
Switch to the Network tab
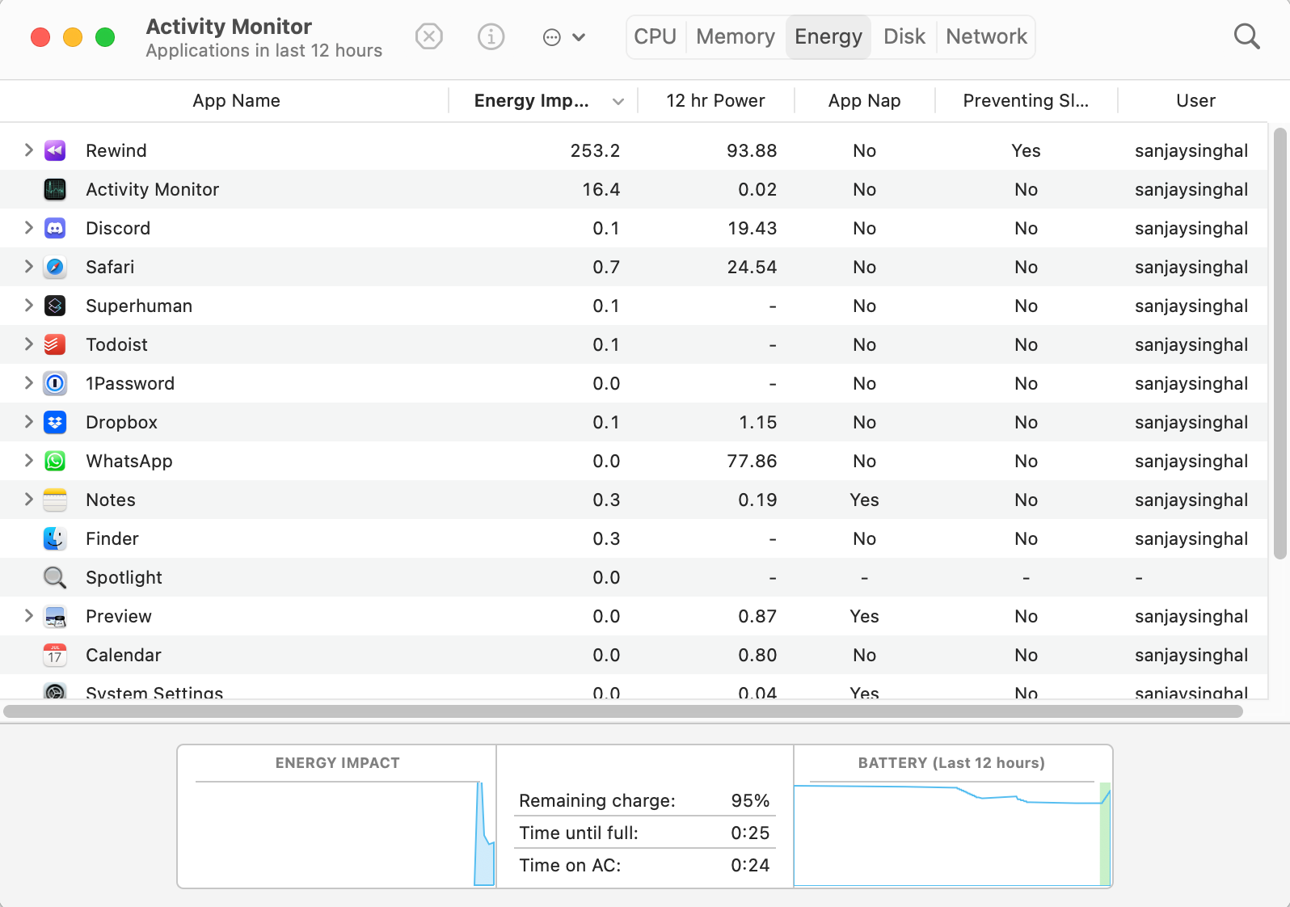(986, 36)
